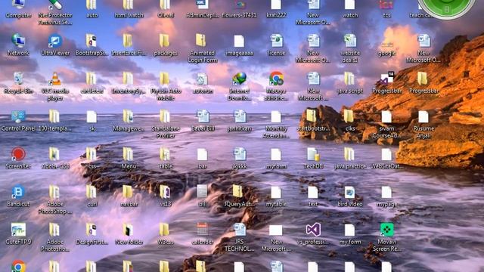The width and height of the screenshot is (484, 272).
Task: Open the janhitkari document
Action: (240, 116)
